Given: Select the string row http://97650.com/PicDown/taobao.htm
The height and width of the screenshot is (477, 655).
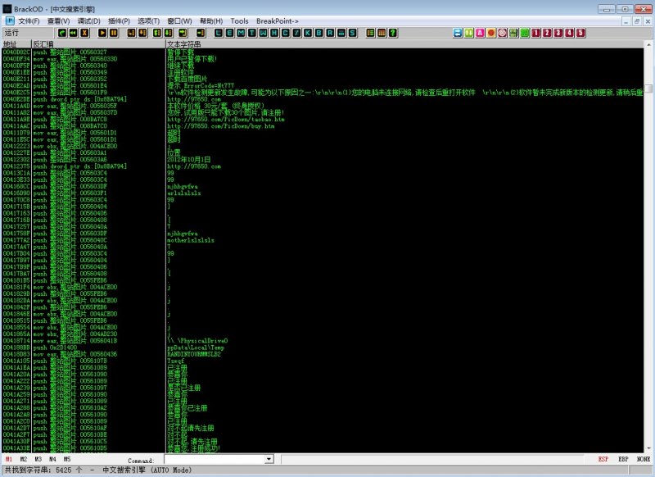Looking at the screenshot, I should point(226,119).
